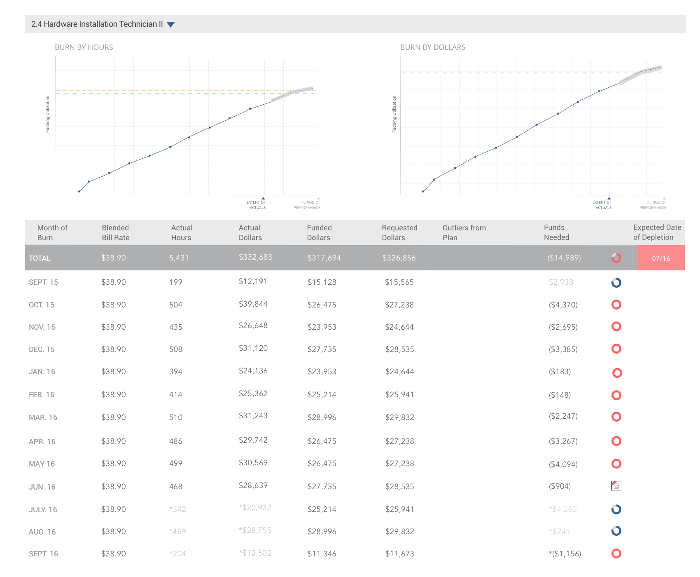Click Extent of Actuals marker on hours chart
The width and height of the screenshot is (700, 577).
[x=263, y=199]
